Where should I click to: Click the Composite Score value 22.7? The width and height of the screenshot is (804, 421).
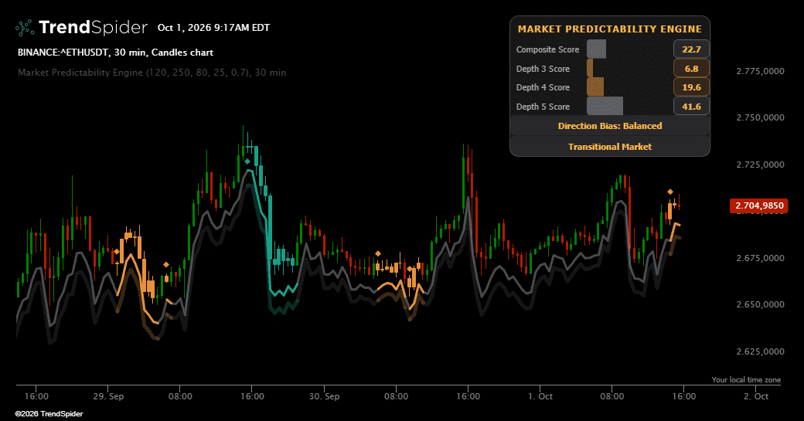pos(691,49)
